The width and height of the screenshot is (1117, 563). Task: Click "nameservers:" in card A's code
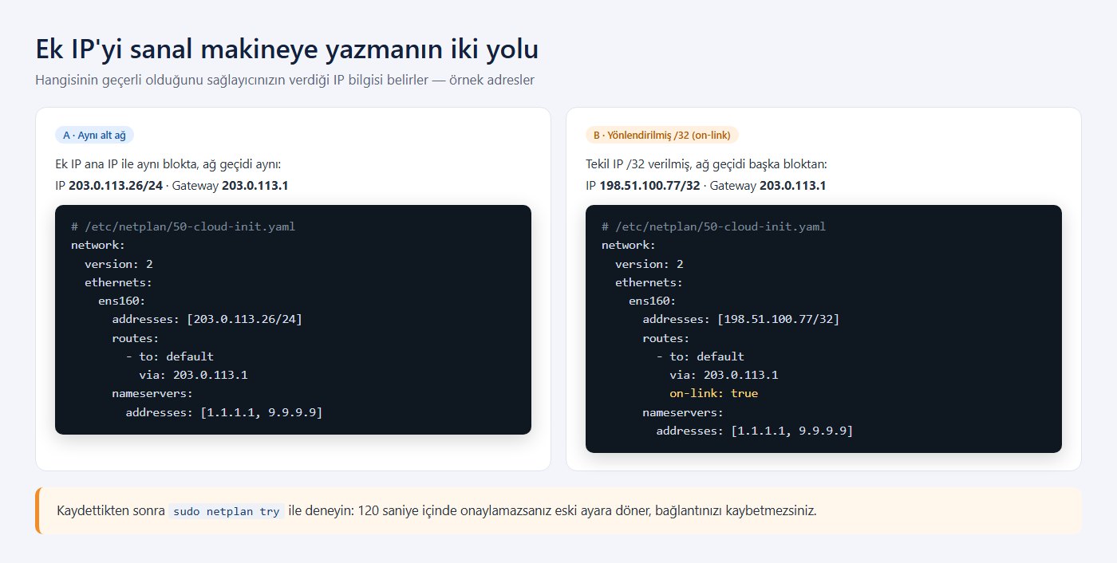[x=152, y=394]
